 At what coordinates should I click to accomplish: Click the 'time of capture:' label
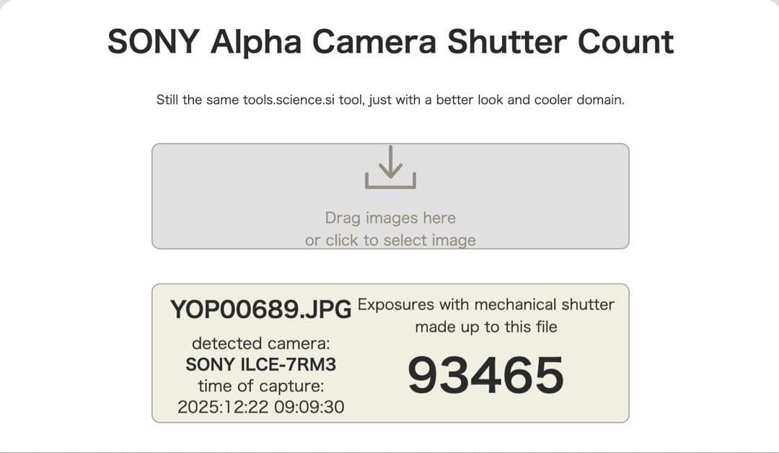pos(263,386)
